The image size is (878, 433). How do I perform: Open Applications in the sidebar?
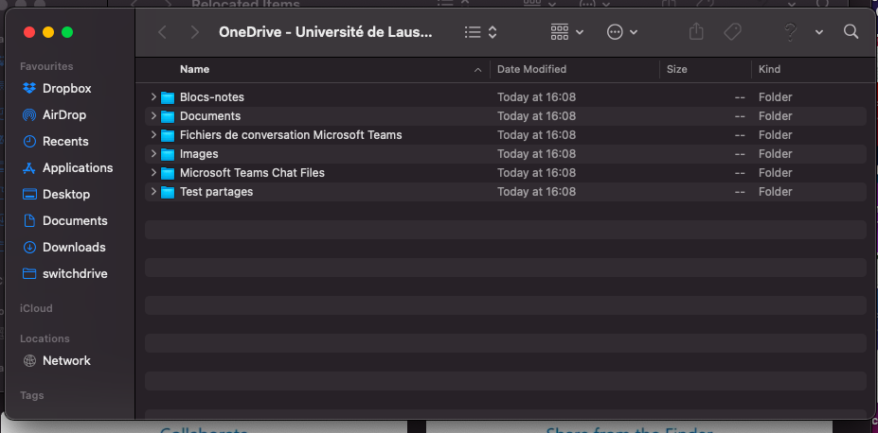tap(77, 168)
